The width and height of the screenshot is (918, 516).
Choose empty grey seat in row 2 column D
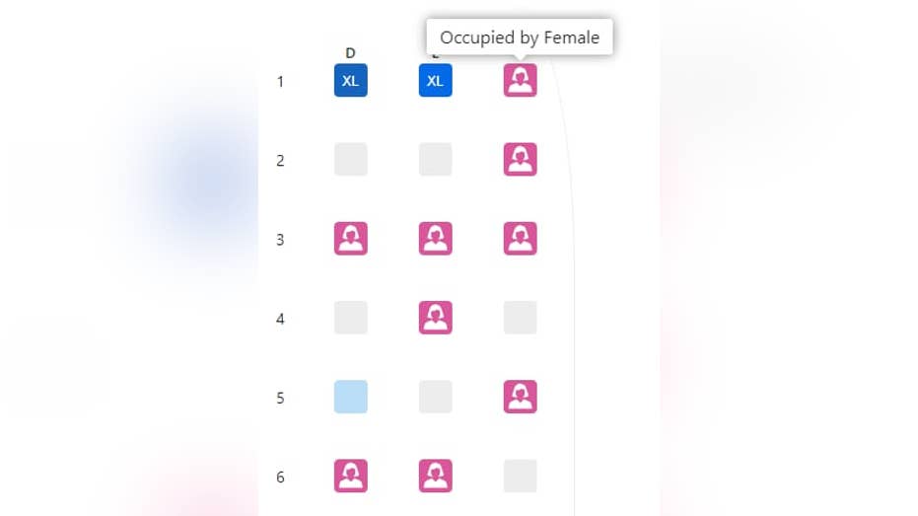[351, 159]
